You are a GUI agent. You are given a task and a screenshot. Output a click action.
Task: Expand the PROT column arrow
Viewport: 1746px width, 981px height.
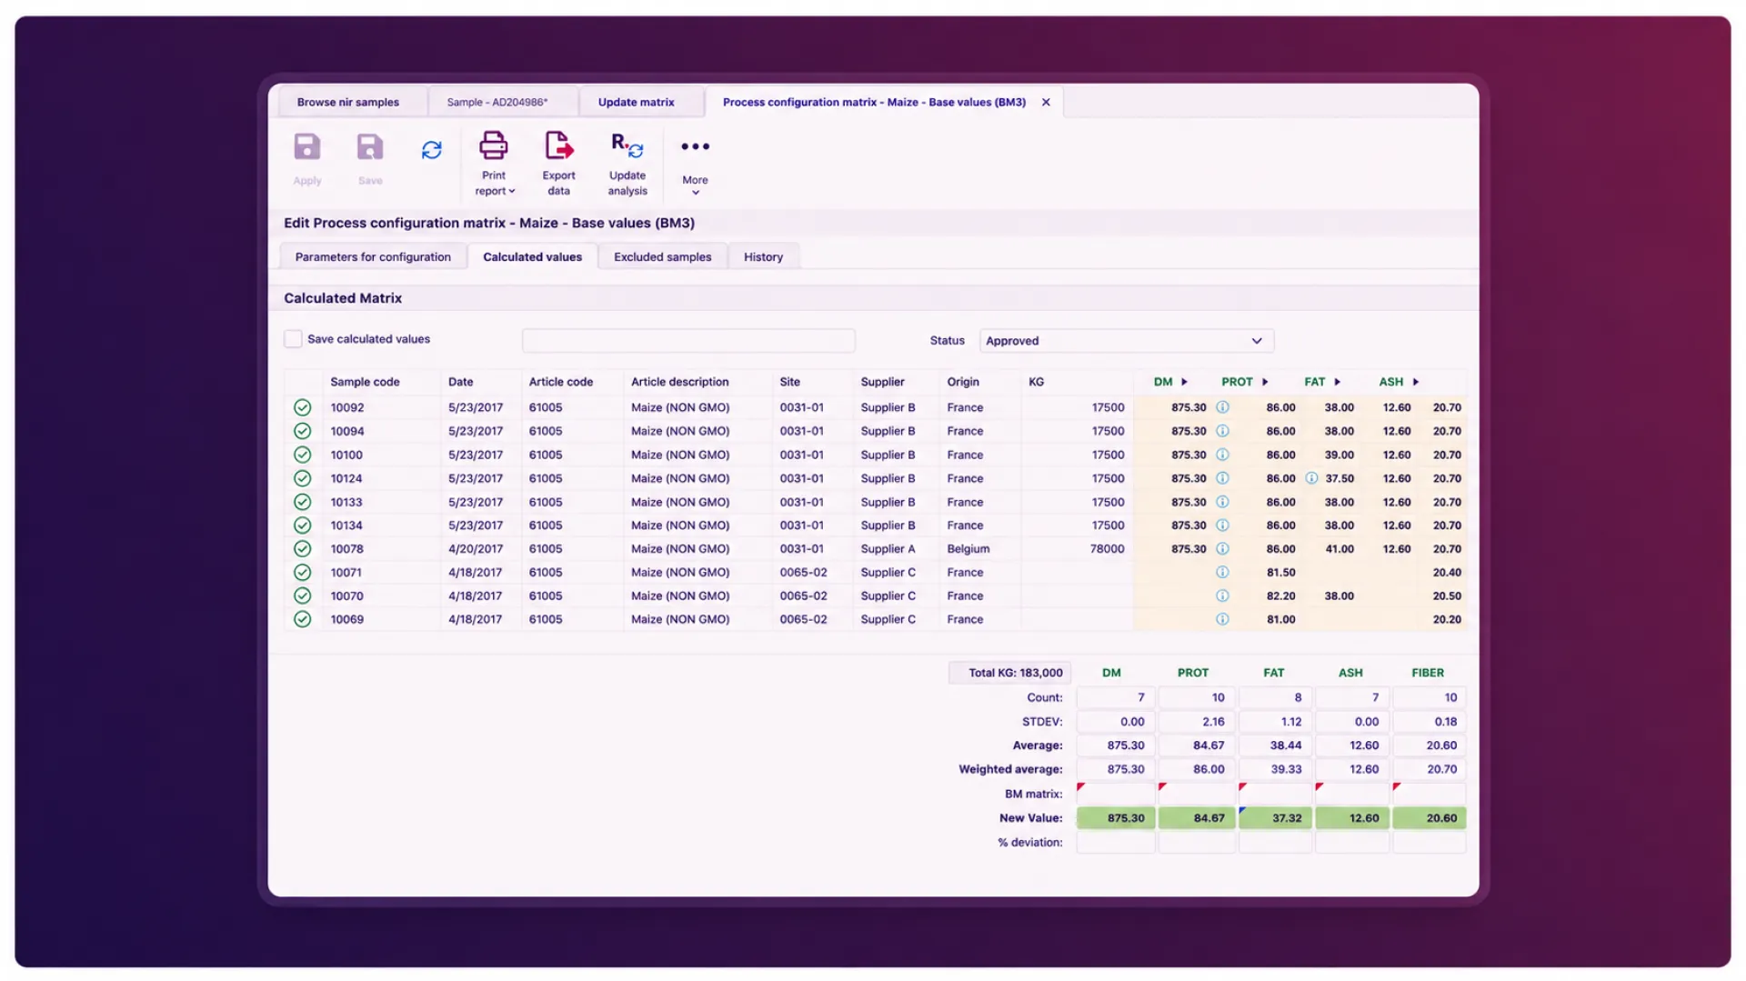[x=1265, y=383]
